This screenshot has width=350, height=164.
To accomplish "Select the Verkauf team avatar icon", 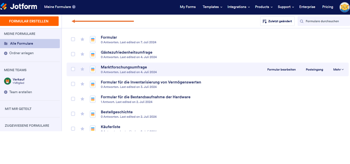I will click(x=7, y=81).
